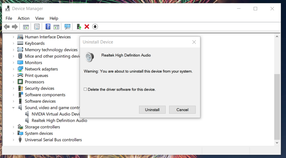
Task: Select the Memory technology devices icon
Action: point(20,50)
